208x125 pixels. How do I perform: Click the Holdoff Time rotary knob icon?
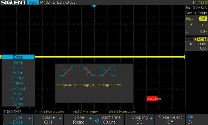pos(97,120)
